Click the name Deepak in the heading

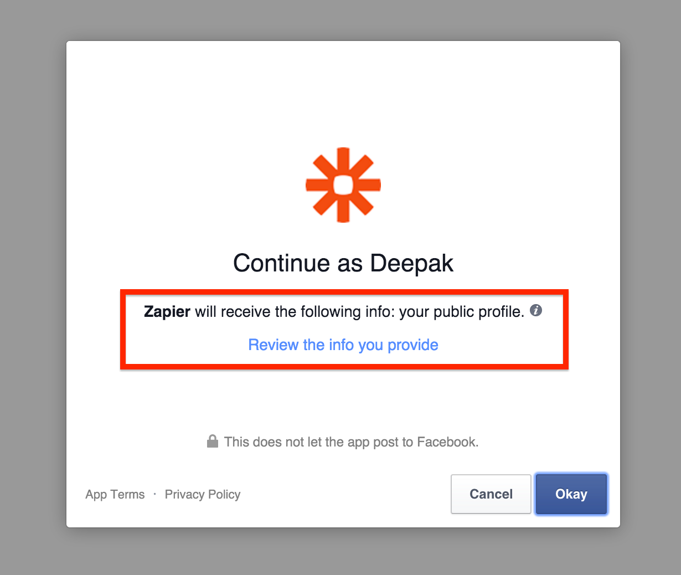tap(412, 263)
